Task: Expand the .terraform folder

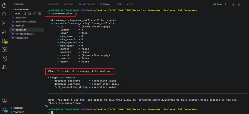Action: pyautogui.click(x=20, y=17)
